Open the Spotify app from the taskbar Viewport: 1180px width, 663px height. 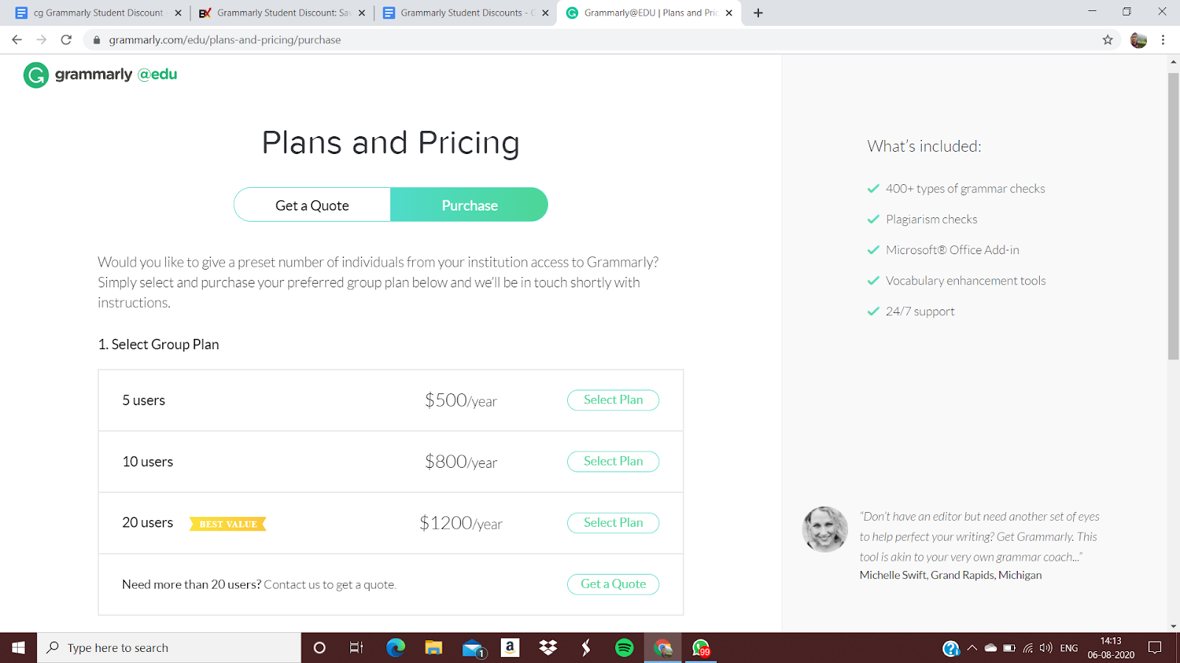coord(623,648)
